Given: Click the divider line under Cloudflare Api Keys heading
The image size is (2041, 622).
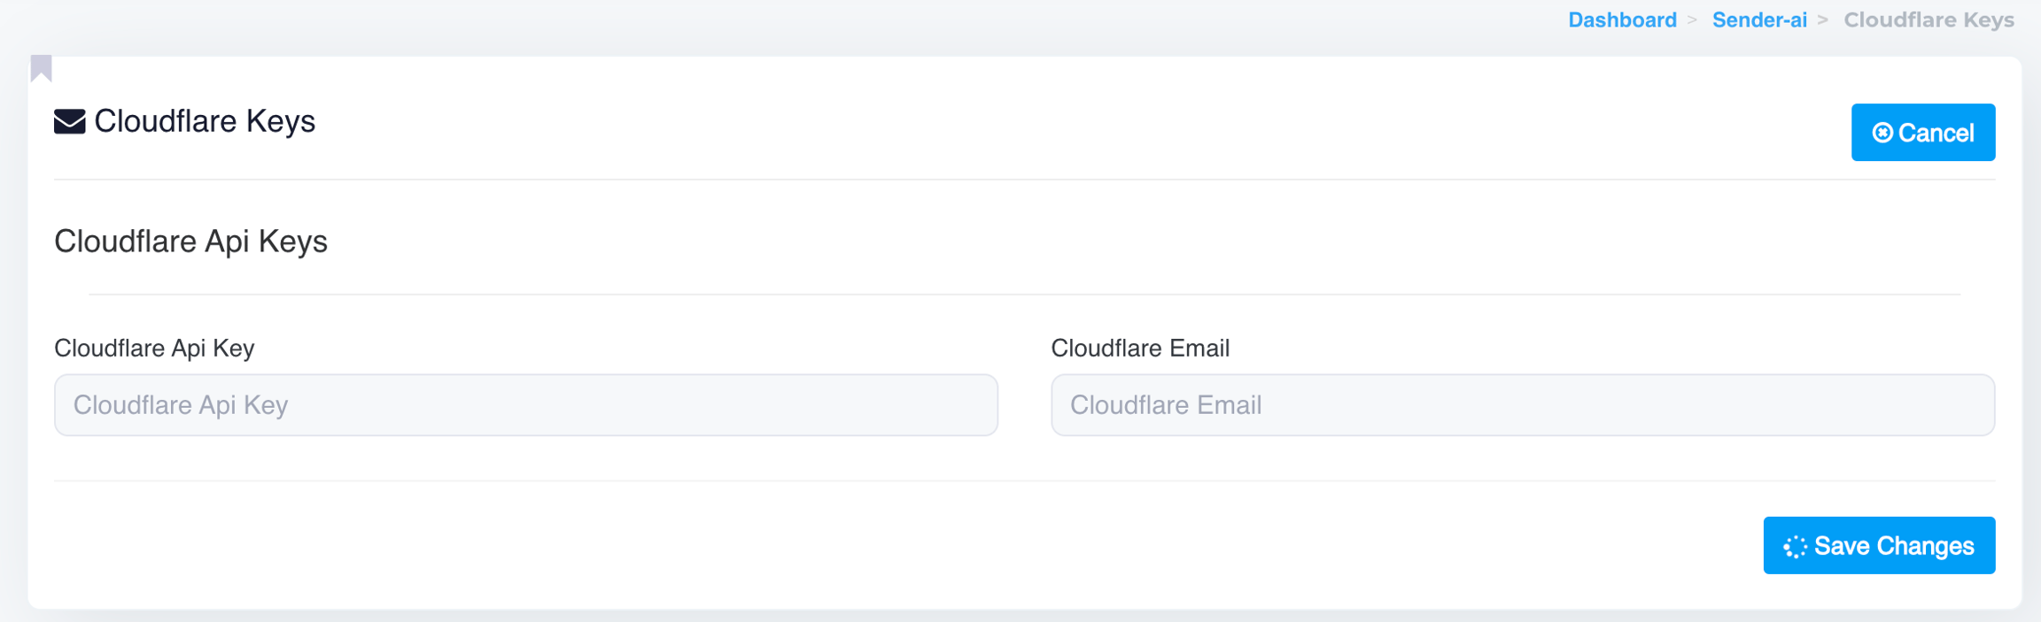Looking at the screenshot, I should [x=1024, y=294].
